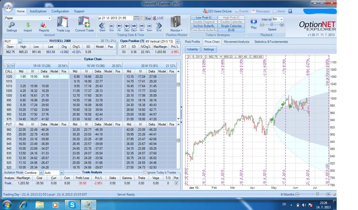Switch to the Risk Profile tab
The height and width of the screenshot is (210, 358).
(x=192, y=42)
